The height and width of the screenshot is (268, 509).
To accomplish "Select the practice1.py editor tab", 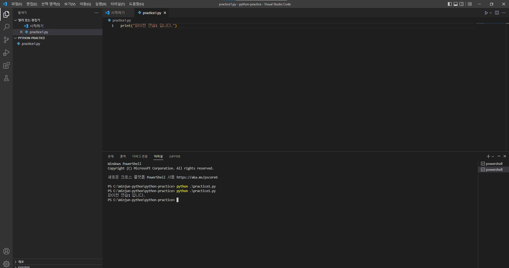I will pos(152,13).
